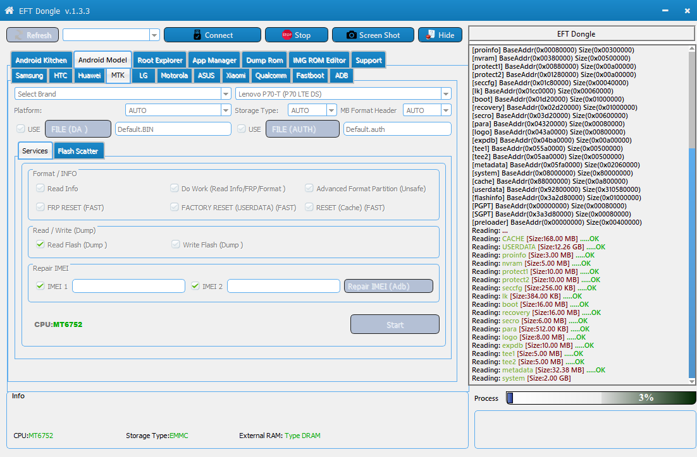
Task: Click the USB icon on Connect button
Action: click(x=197, y=35)
